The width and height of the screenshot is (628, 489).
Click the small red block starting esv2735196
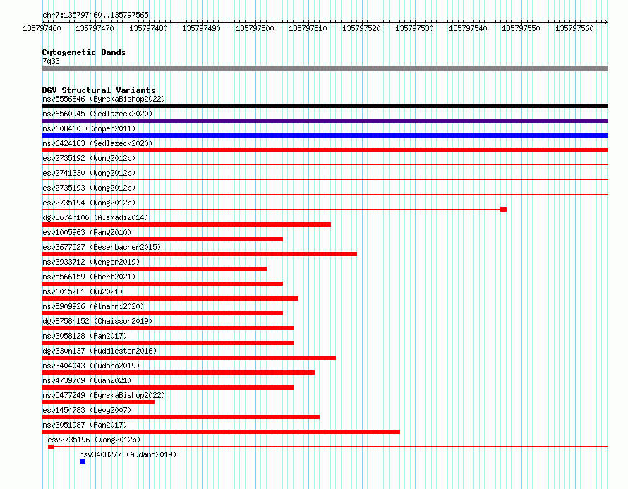(51, 447)
